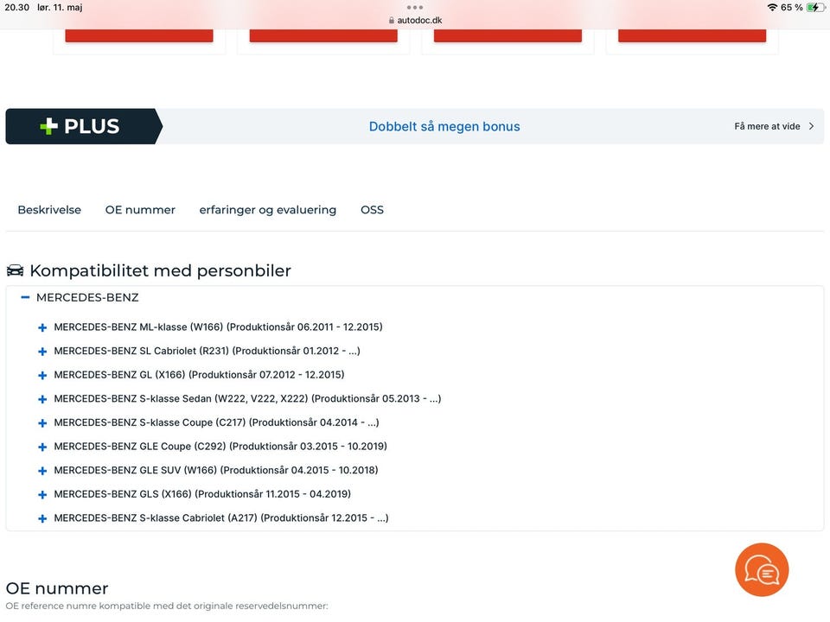Screen dimensions: 830x622
Task: Click the MERCEDES-BENZ brand label
Action: click(87, 298)
